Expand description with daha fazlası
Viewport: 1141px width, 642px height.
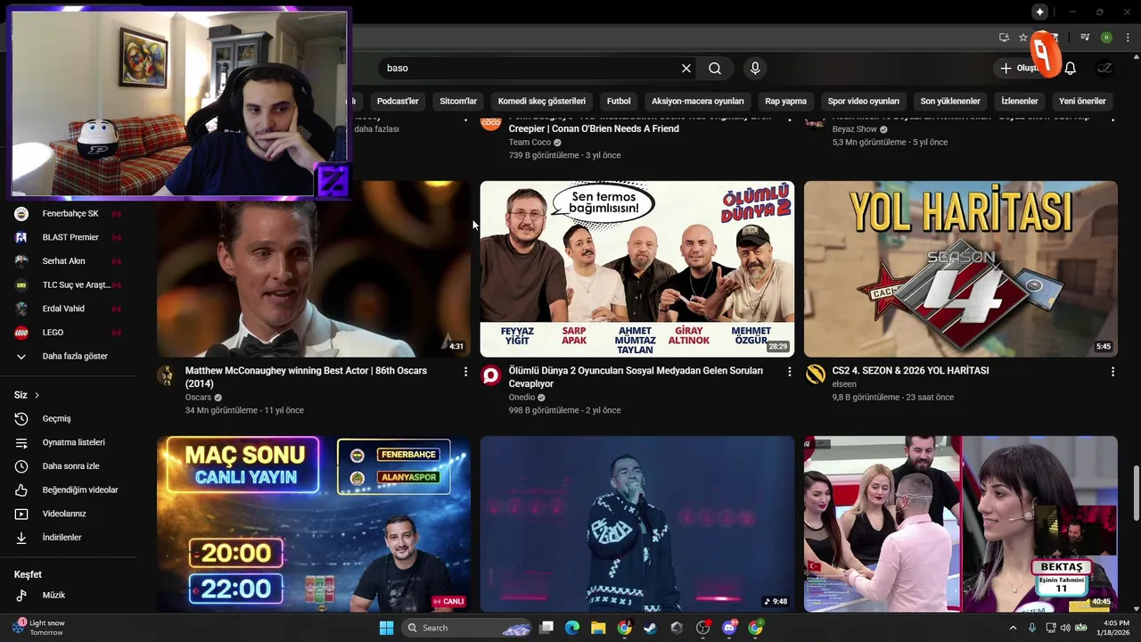coord(376,128)
